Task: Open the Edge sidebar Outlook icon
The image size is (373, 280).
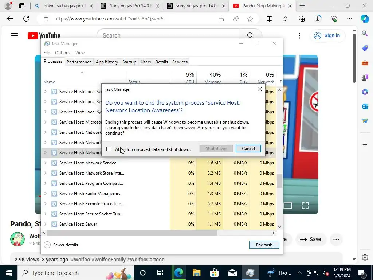Action: click(x=365, y=106)
